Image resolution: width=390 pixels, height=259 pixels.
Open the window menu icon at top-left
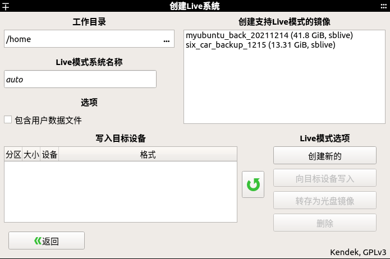coord(6,6)
